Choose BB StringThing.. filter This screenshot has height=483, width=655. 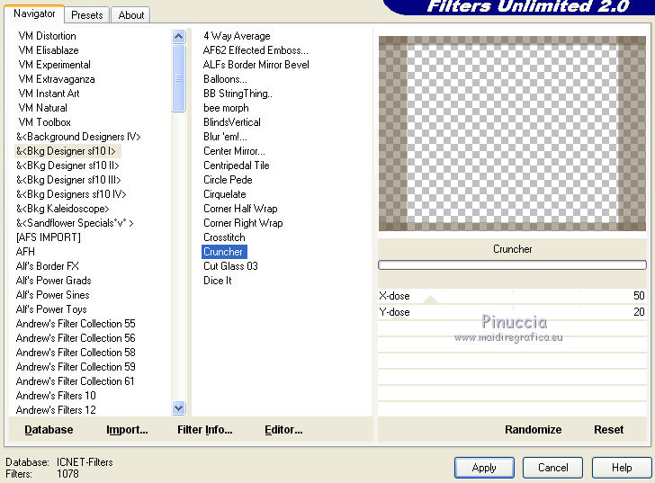click(238, 94)
